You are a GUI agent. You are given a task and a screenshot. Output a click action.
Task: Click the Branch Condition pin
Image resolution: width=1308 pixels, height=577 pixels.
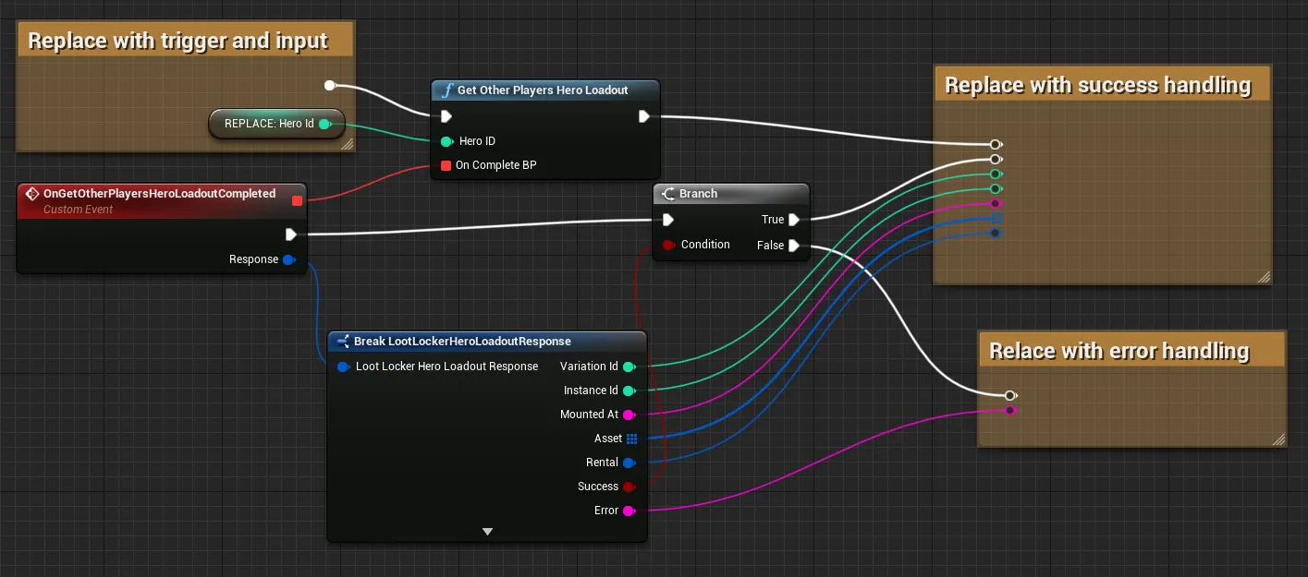[668, 245]
